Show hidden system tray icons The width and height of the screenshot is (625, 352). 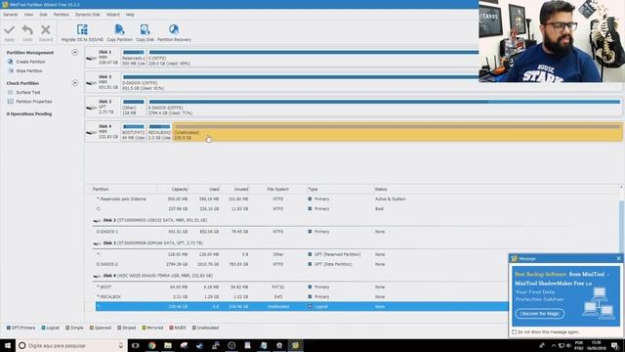point(554,345)
